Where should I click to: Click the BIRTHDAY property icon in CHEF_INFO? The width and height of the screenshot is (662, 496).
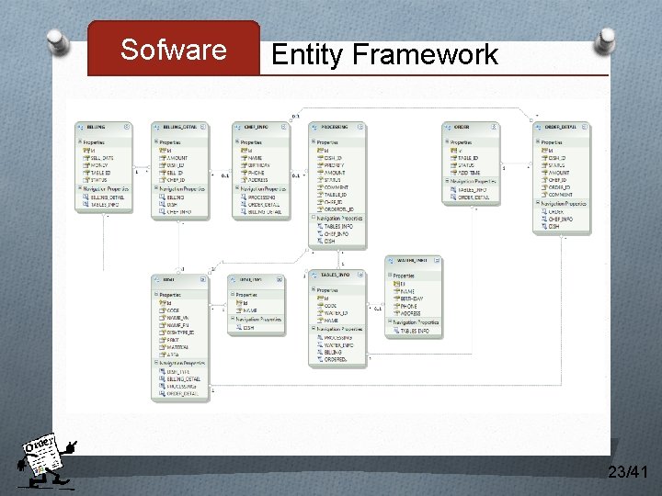pyautogui.click(x=244, y=165)
